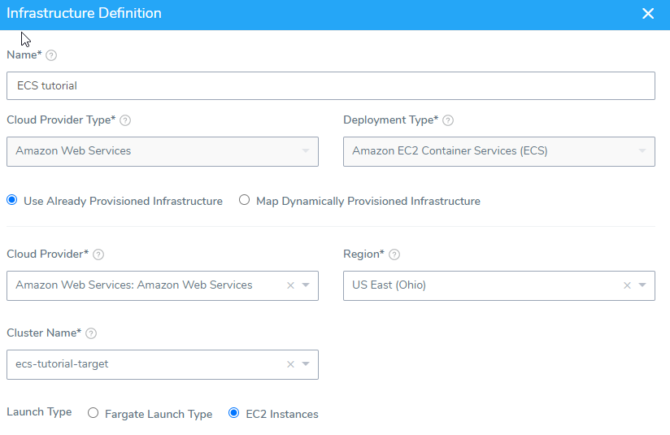Open help icon next to Cloud Provider label
Viewport: 670px width, 435px height.
coord(98,254)
